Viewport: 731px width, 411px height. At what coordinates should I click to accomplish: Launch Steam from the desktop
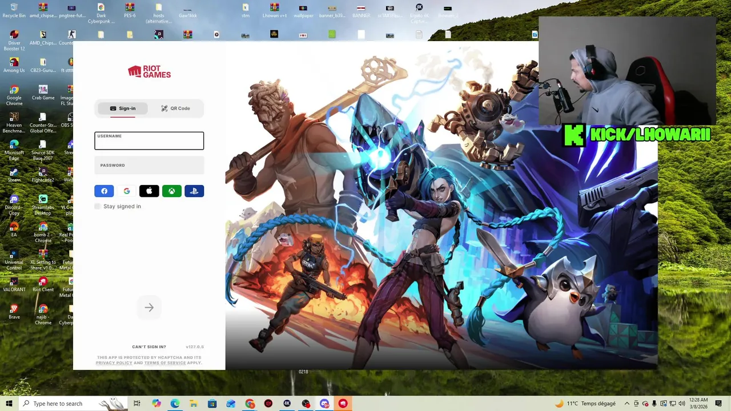tap(14, 175)
